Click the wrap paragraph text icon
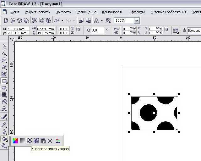This screenshot has height=161, width=201. [x=176, y=31]
